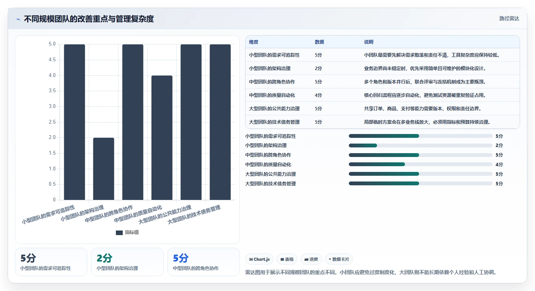
Task: Click the 路径雷达 label at top right
Action: 509,18
